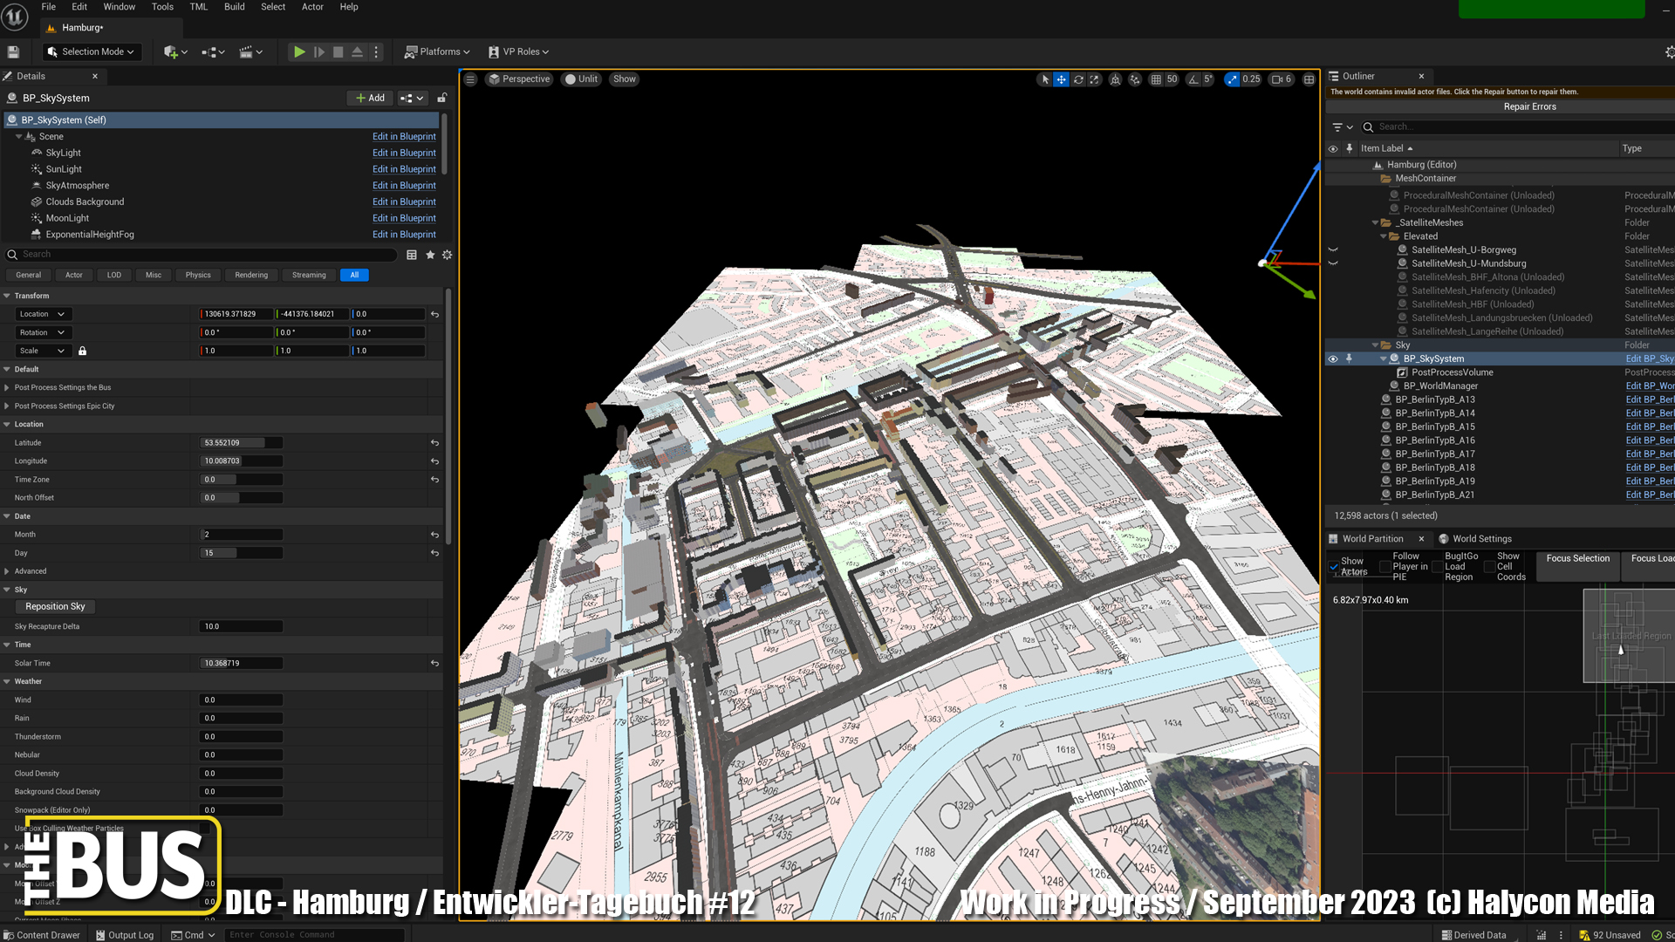The height and width of the screenshot is (942, 1675).
Task: Select the scale gizmo tool in the viewport
Action: point(1095,79)
